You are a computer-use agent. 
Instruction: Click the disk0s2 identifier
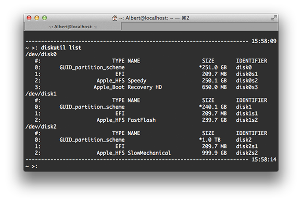click(x=247, y=81)
